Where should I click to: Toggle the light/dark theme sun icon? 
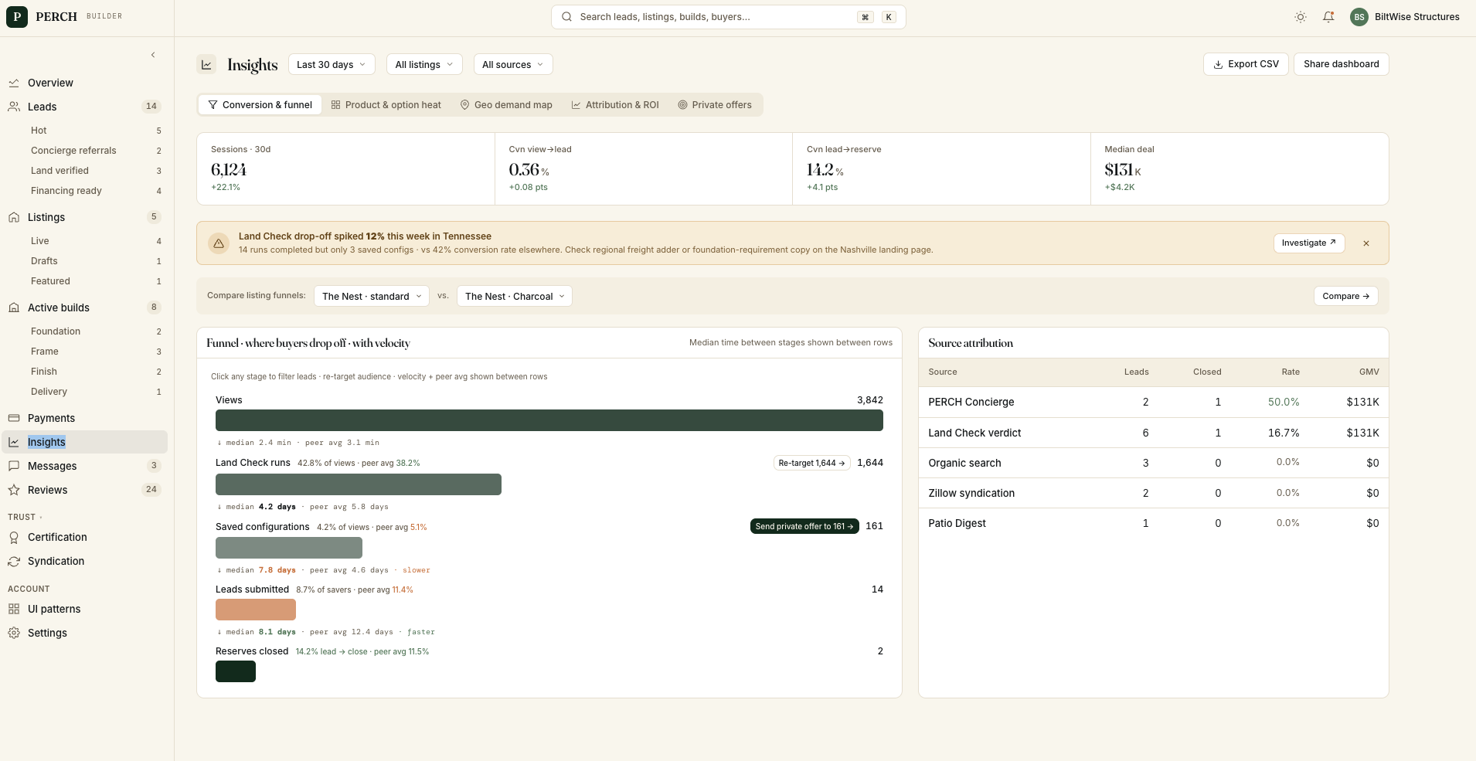point(1301,17)
